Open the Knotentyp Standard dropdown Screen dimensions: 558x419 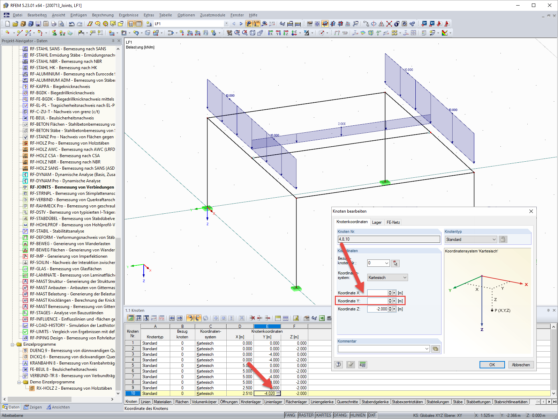click(471, 240)
